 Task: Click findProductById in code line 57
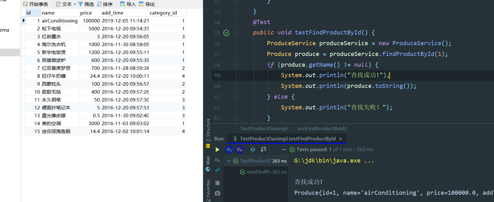pyautogui.click(x=408, y=54)
